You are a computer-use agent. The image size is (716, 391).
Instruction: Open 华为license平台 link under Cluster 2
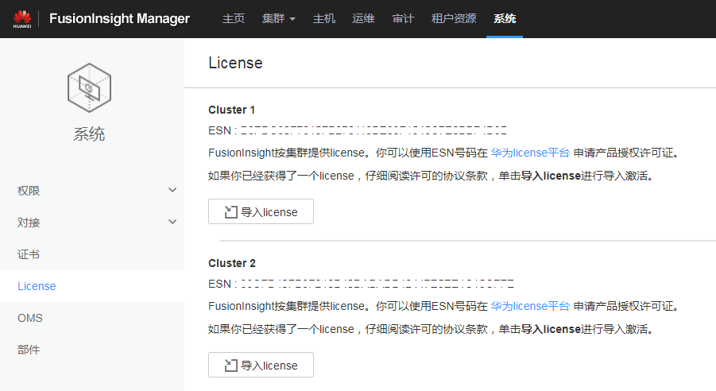[530, 306]
